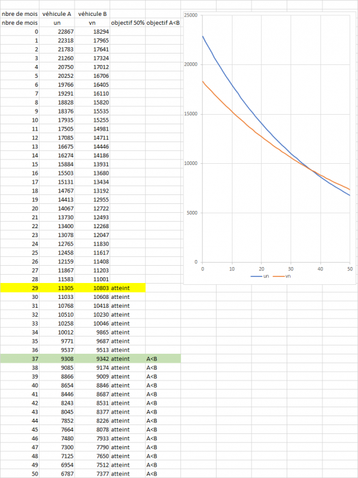358x478 pixels.
Task: Select the cell with 14067
Action: tap(57, 208)
